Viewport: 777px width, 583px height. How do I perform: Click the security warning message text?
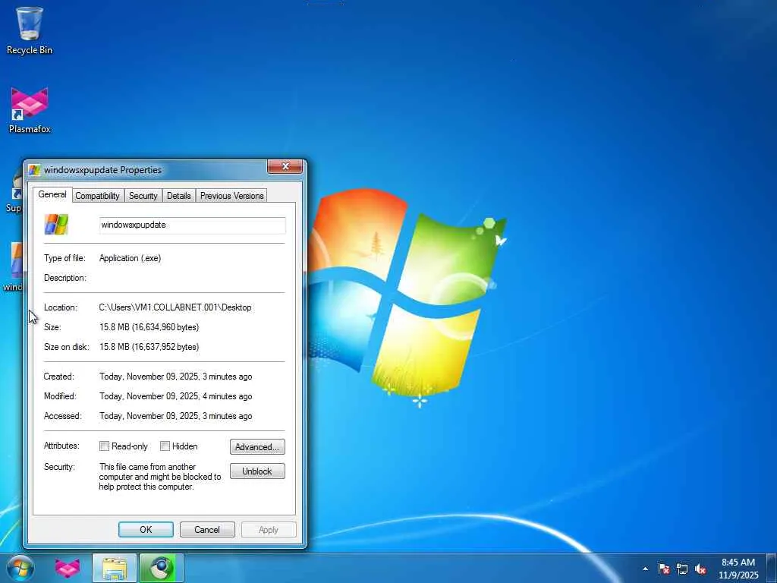point(159,477)
